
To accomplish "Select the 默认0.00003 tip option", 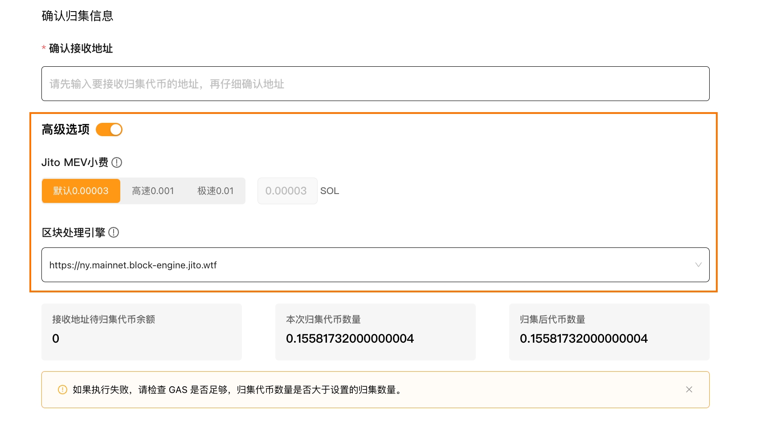I will coord(81,191).
